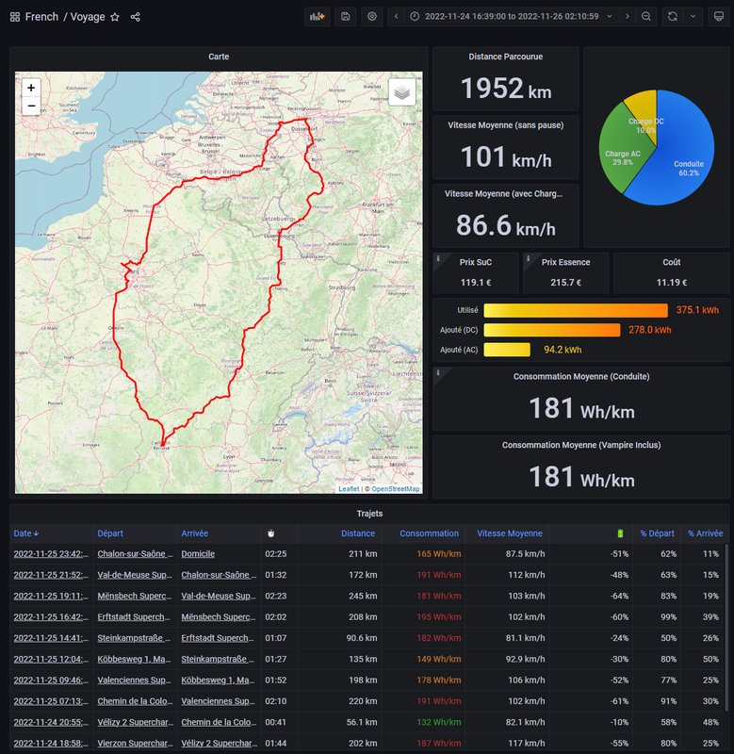734x754 pixels.
Task: Save dashboard with the floppy icon
Action: (x=346, y=16)
